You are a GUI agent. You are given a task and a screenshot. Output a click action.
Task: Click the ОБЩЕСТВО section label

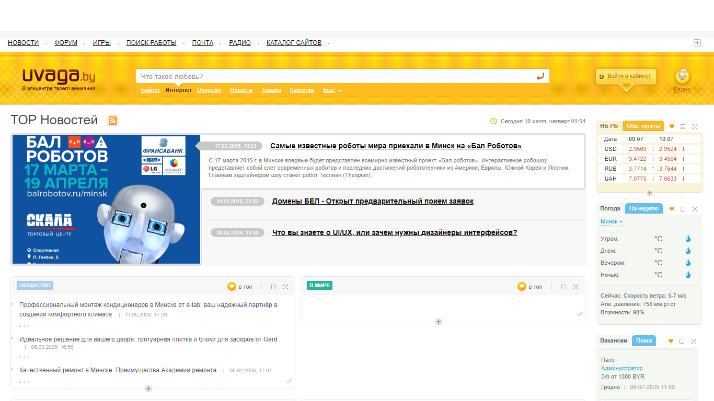(x=35, y=286)
